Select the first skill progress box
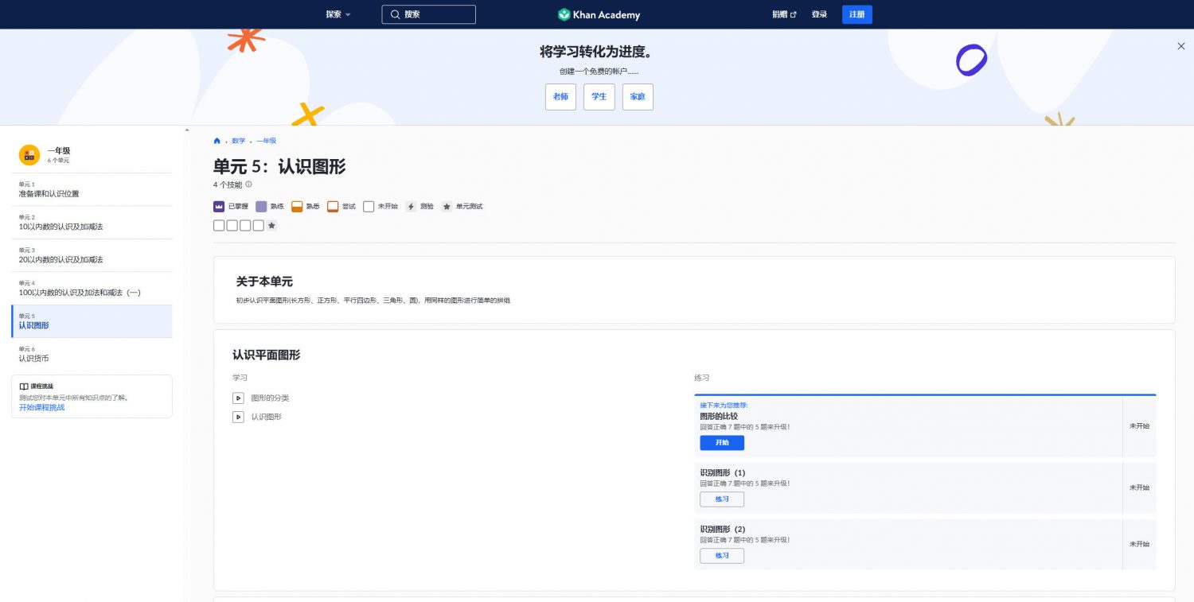Image resolution: width=1194 pixels, height=602 pixels. (219, 226)
